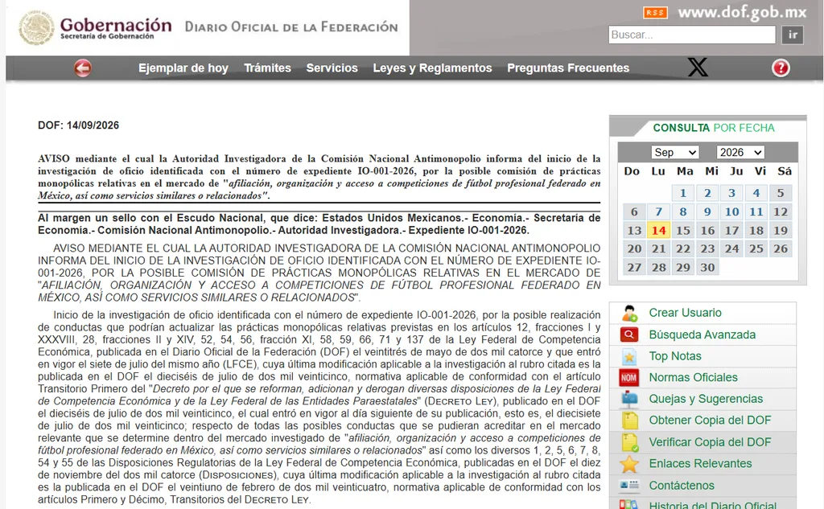Open the X (Twitter) icon link
Screen dimensions: 824x509
click(698, 68)
